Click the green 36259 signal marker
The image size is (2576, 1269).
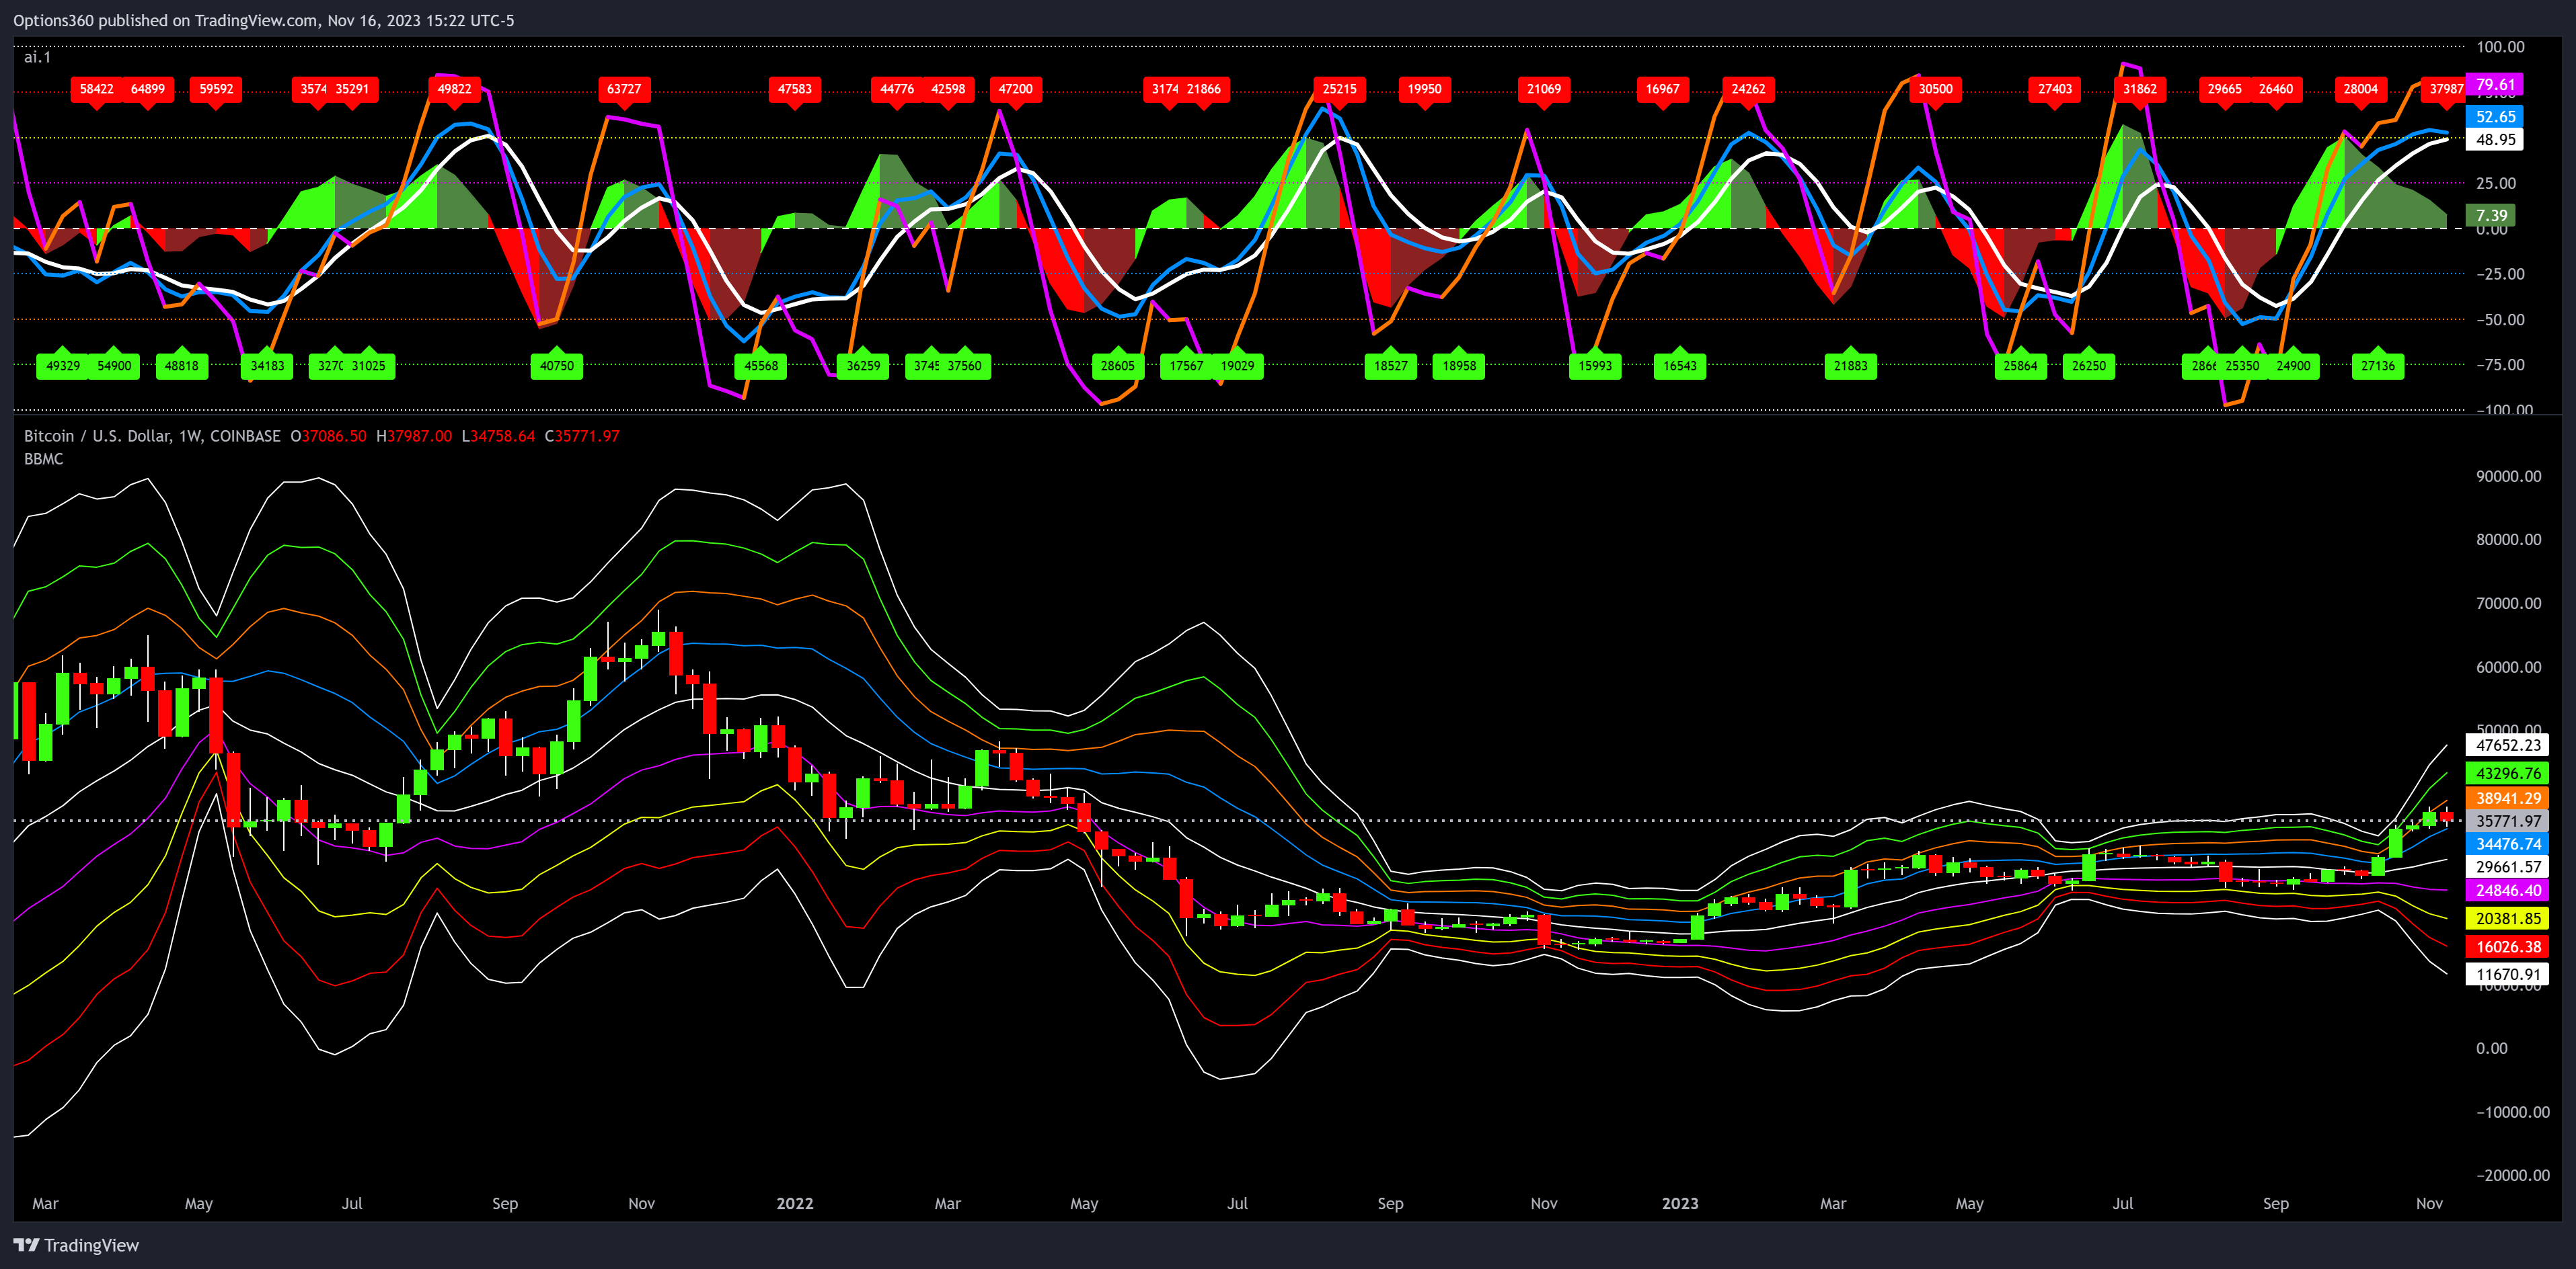(863, 366)
